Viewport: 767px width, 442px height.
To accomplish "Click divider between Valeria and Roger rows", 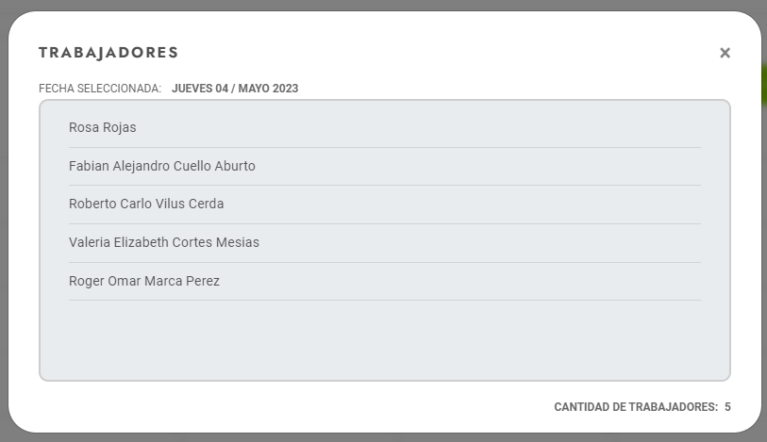I will (385, 262).
